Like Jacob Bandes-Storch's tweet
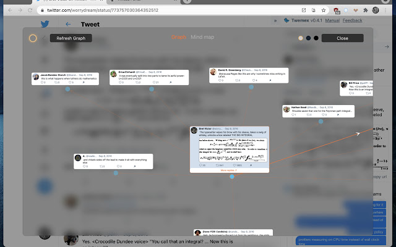 (71, 82)
